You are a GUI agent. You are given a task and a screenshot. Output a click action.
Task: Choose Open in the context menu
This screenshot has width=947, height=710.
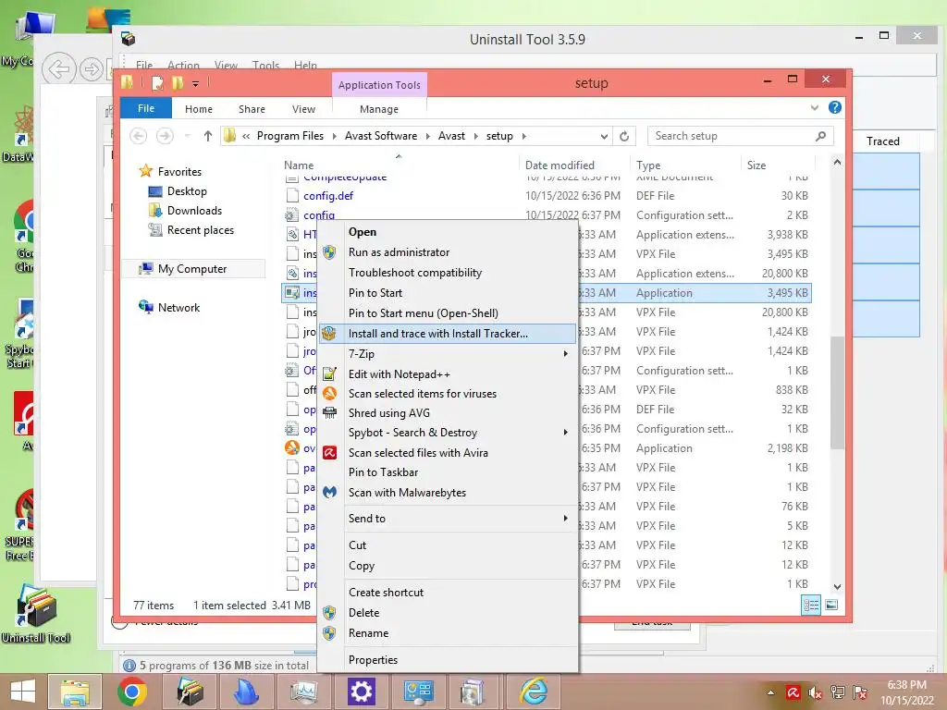pyautogui.click(x=363, y=232)
